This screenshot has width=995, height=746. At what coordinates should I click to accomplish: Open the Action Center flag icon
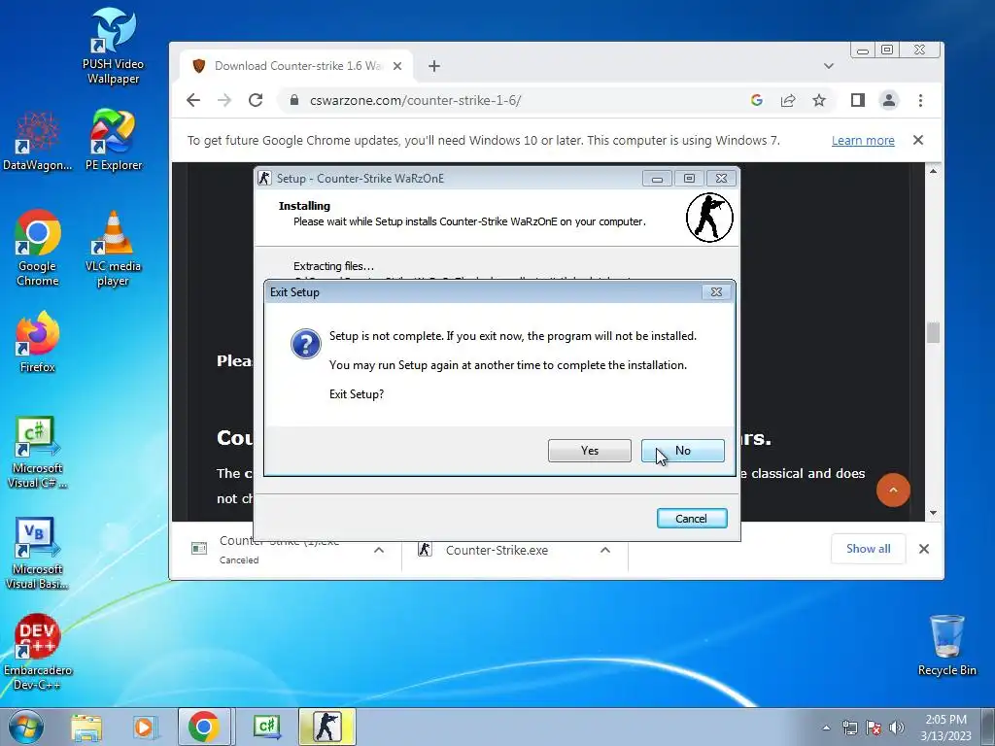[874, 728]
